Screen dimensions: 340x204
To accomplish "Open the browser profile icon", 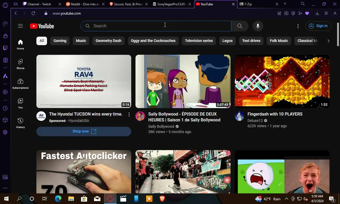I will coord(335,13).
